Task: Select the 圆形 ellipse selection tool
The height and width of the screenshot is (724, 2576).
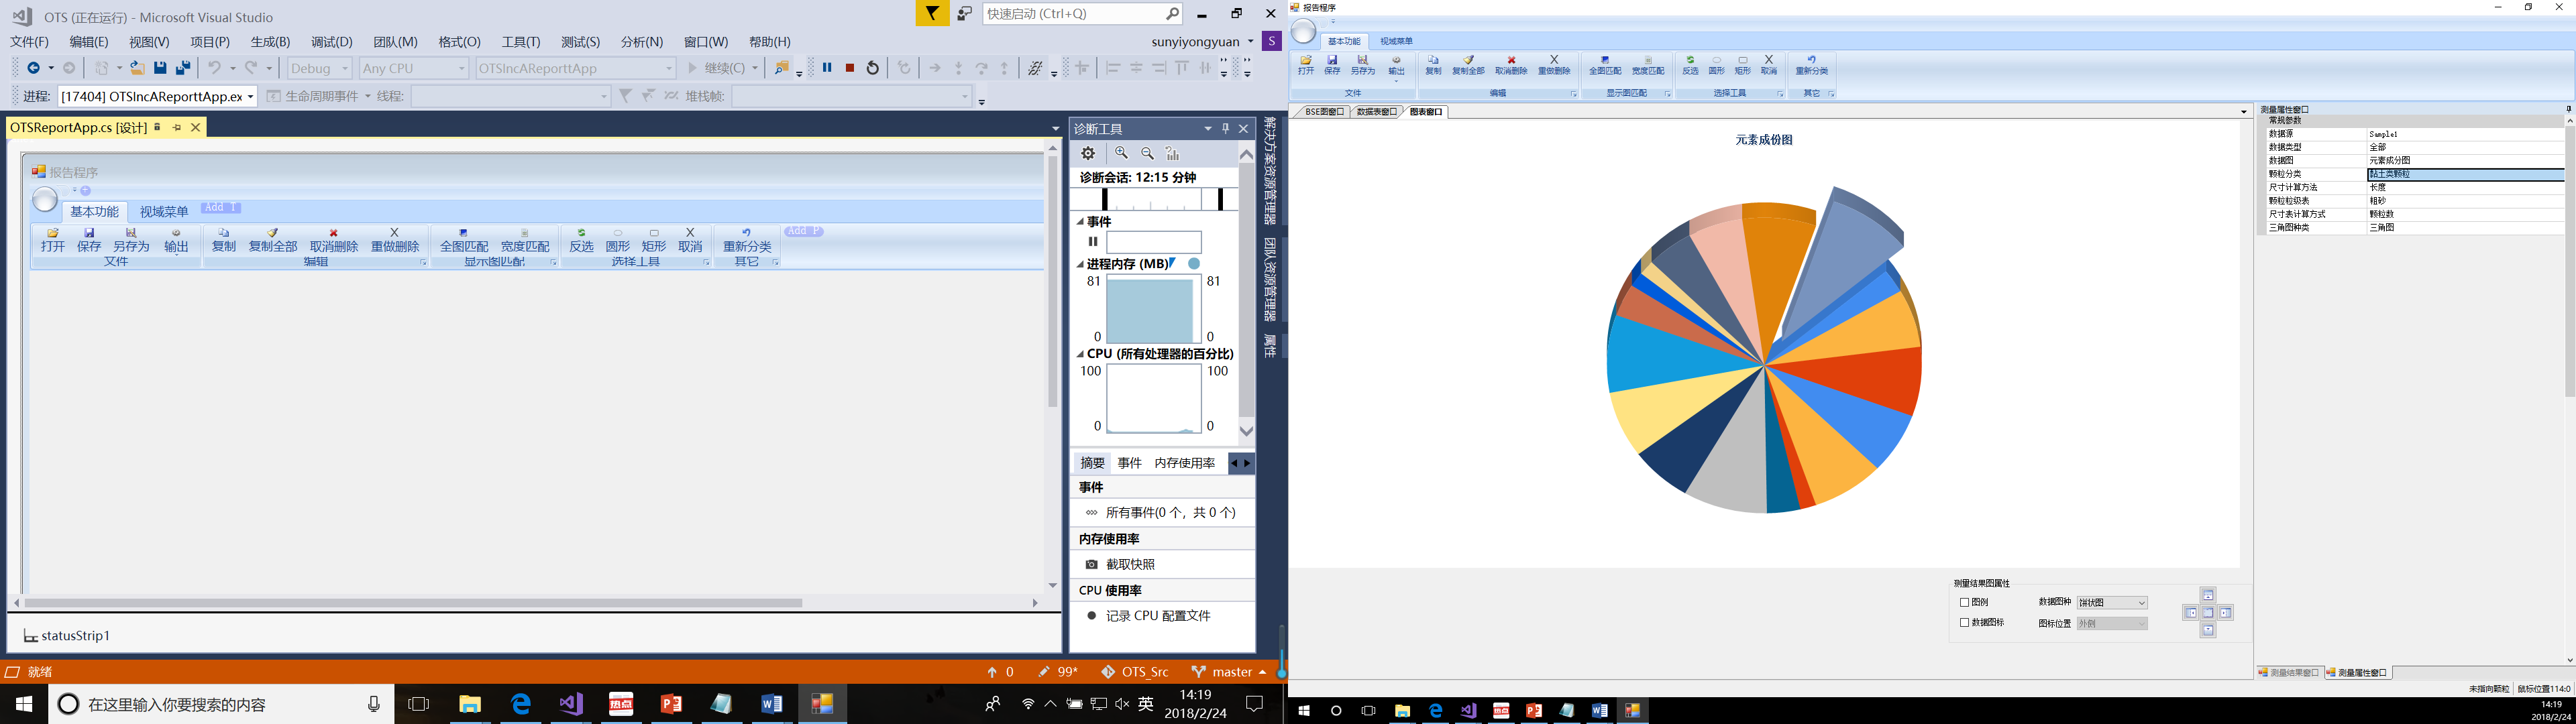Action: click(x=1717, y=61)
